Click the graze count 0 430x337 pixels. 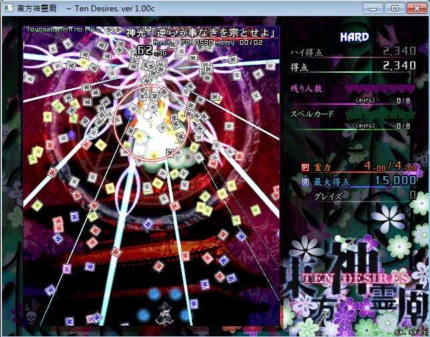click(413, 195)
